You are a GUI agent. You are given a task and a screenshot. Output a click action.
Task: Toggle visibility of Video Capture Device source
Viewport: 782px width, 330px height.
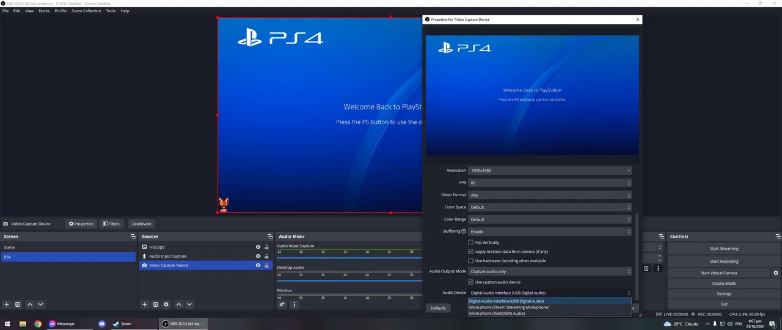[258, 265]
